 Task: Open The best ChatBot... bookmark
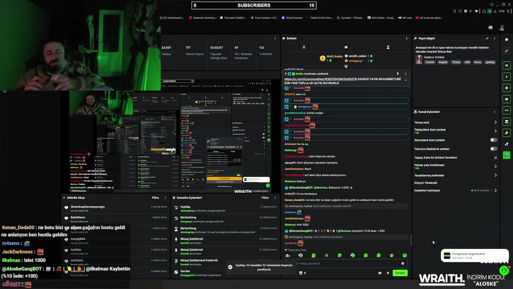(x=233, y=18)
